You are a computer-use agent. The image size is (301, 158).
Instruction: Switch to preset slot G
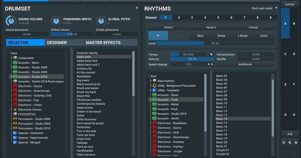coord(285,115)
